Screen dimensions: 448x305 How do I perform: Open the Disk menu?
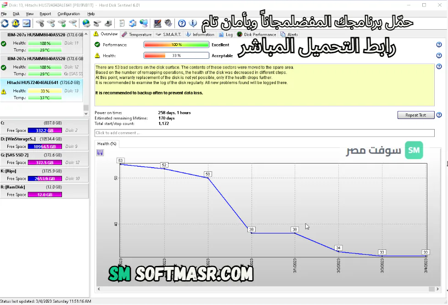point(16,14)
